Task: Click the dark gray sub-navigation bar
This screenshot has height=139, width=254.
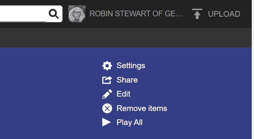Action: click(x=126, y=37)
